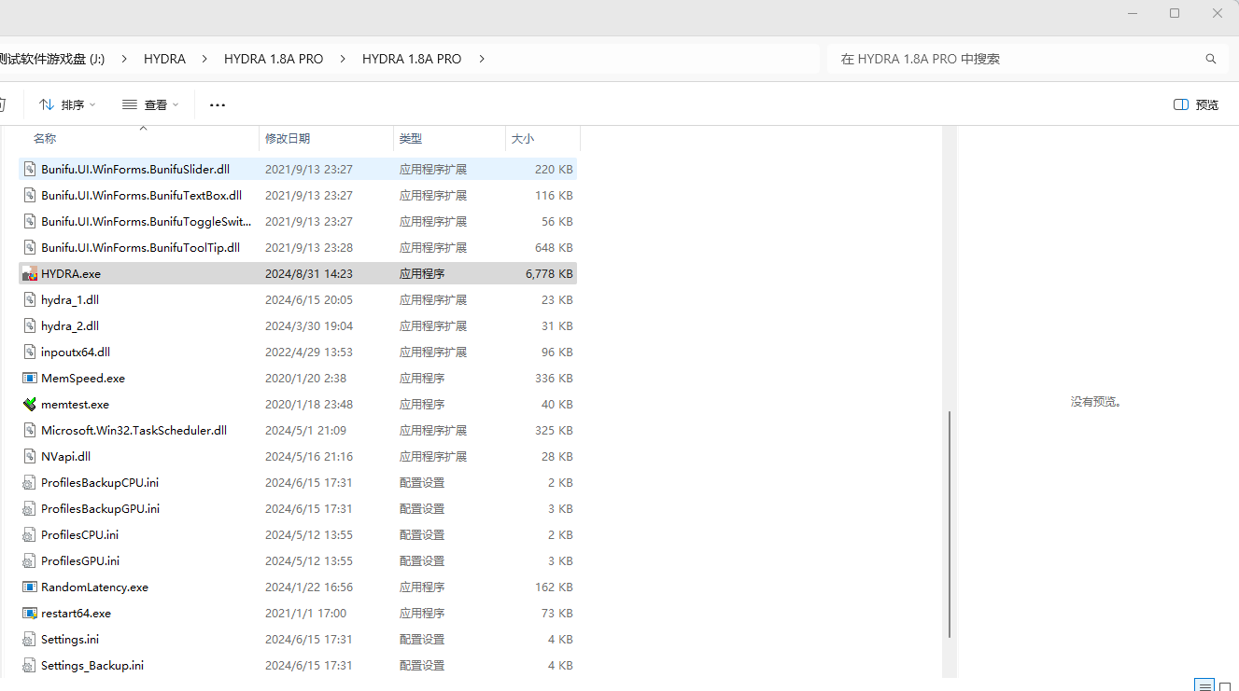The image size is (1239, 691).
Task: Click the date 2024/1/22 16:56
Action: click(x=309, y=587)
